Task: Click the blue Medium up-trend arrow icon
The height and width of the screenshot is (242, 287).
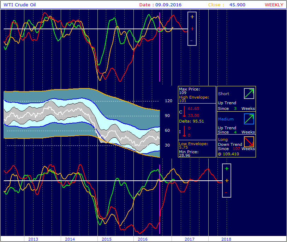Action: click(249, 119)
